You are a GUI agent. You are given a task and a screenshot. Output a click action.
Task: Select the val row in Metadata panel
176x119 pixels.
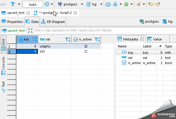point(146,58)
